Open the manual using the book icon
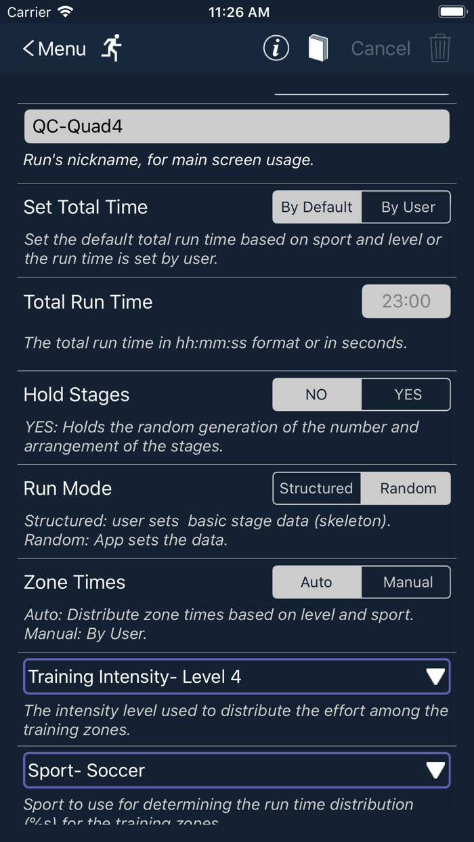474x842 pixels. pos(318,48)
